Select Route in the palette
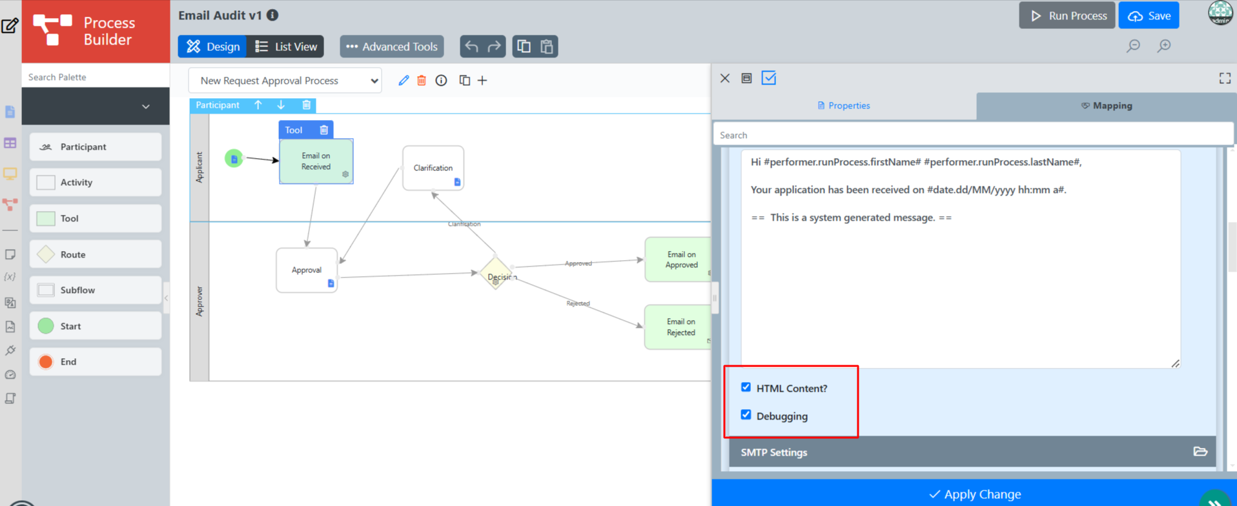 [96, 254]
